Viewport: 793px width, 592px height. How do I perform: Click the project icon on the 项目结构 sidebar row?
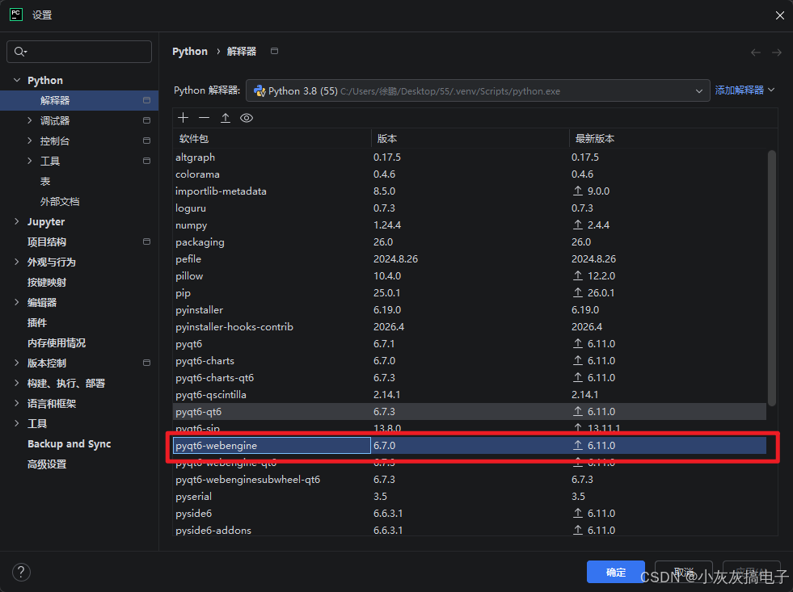click(x=146, y=241)
